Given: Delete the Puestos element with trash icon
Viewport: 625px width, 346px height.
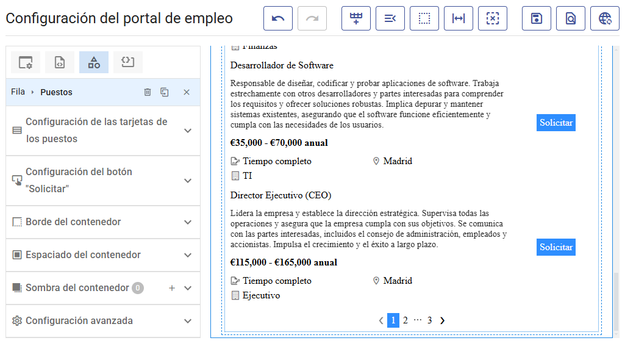Looking at the screenshot, I should (x=148, y=92).
